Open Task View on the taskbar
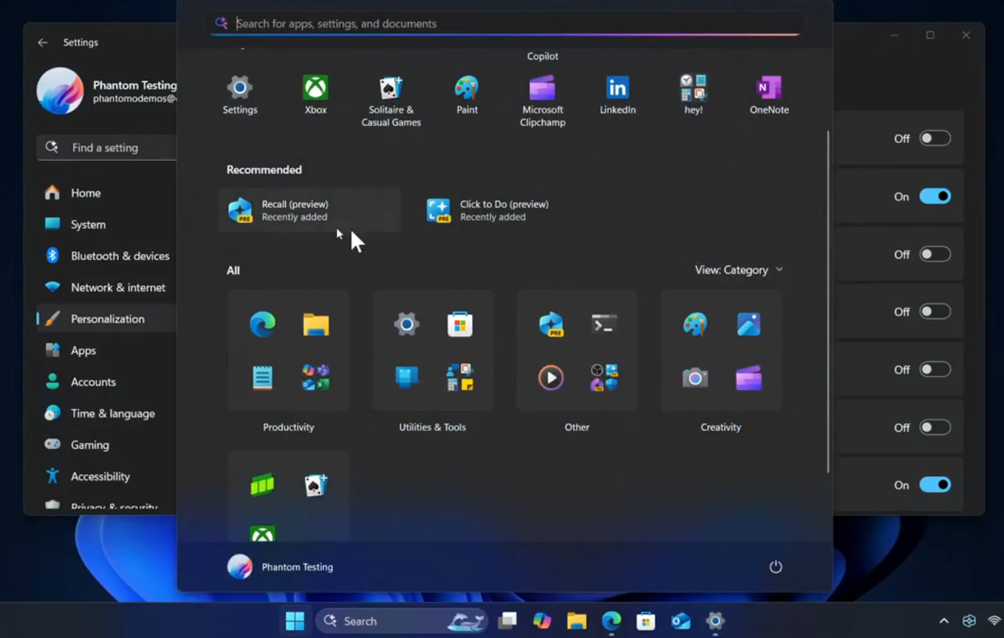The width and height of the screenshot is (1004, 638). [508, 621]
